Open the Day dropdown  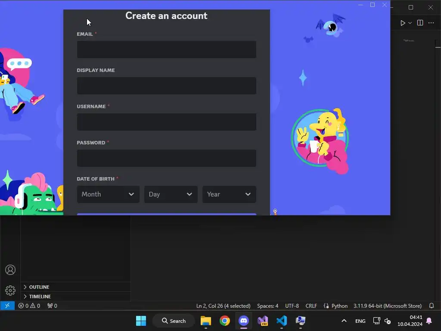[171, 194]
